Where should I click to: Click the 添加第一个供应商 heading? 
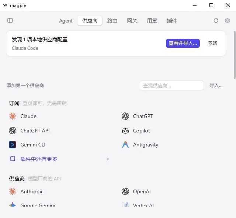click(x=25, y=86)
